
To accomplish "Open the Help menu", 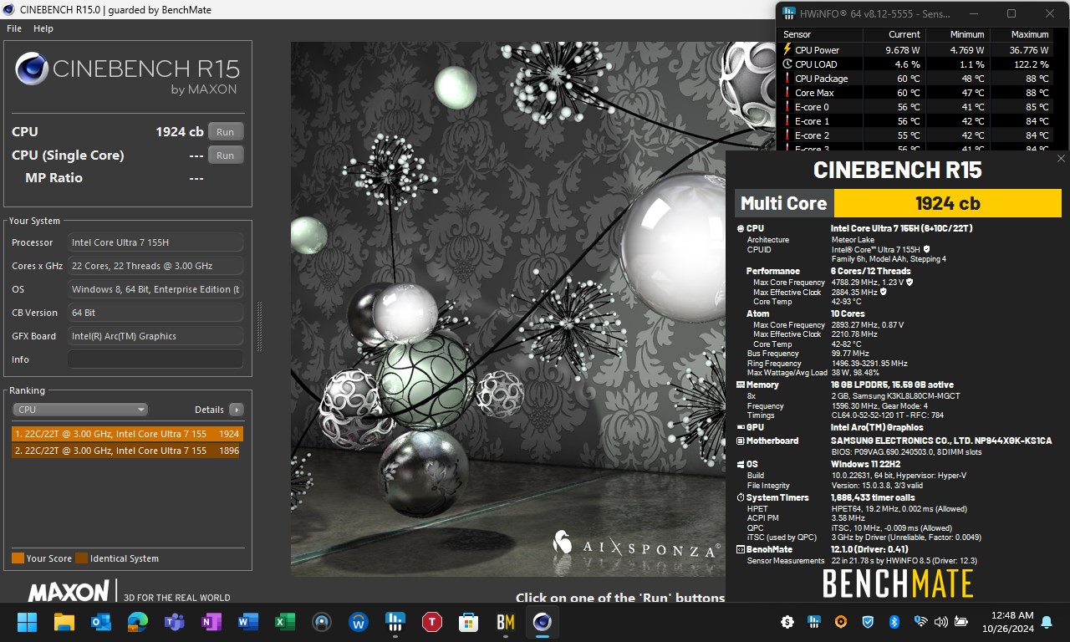I will (x=43, y=28).
